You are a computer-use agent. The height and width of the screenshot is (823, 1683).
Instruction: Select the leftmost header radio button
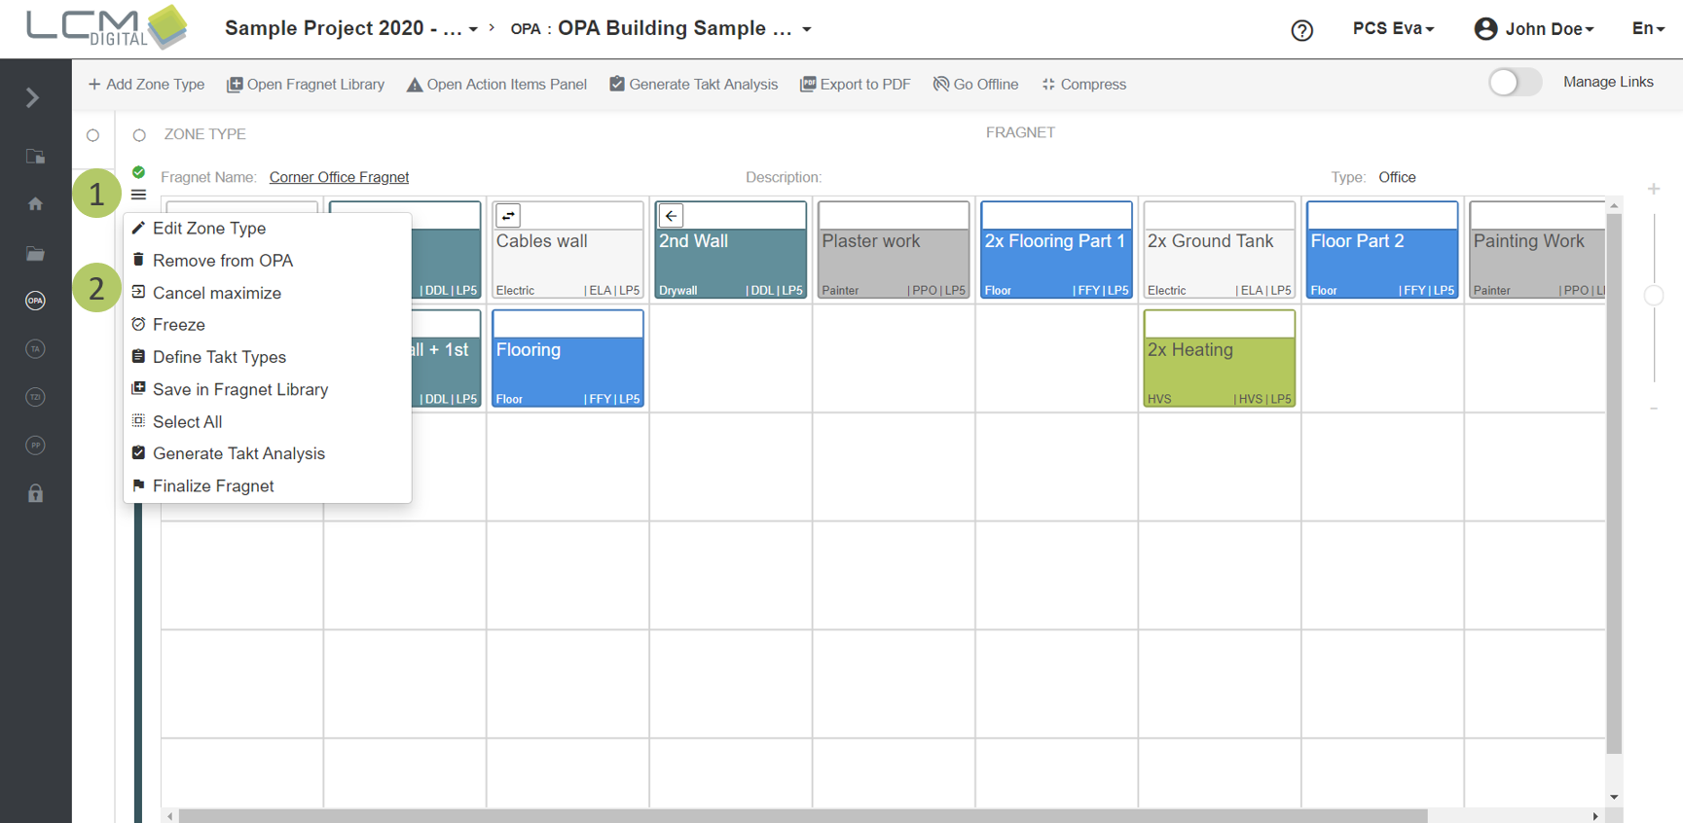pos(92,135)
